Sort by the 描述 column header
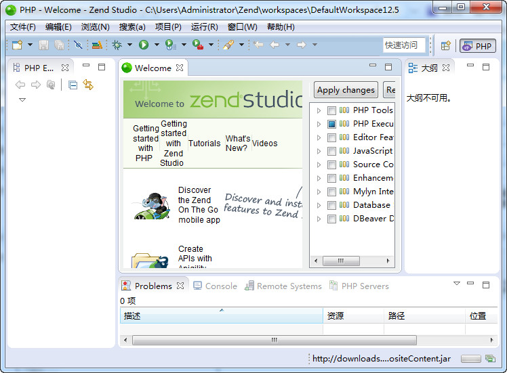Viewport: 507px width, 373px height. click(x=222, y=315)
